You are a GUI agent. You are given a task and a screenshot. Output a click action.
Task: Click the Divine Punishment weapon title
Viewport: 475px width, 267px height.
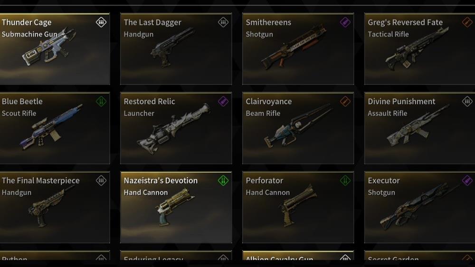click(x=401, y=102)
